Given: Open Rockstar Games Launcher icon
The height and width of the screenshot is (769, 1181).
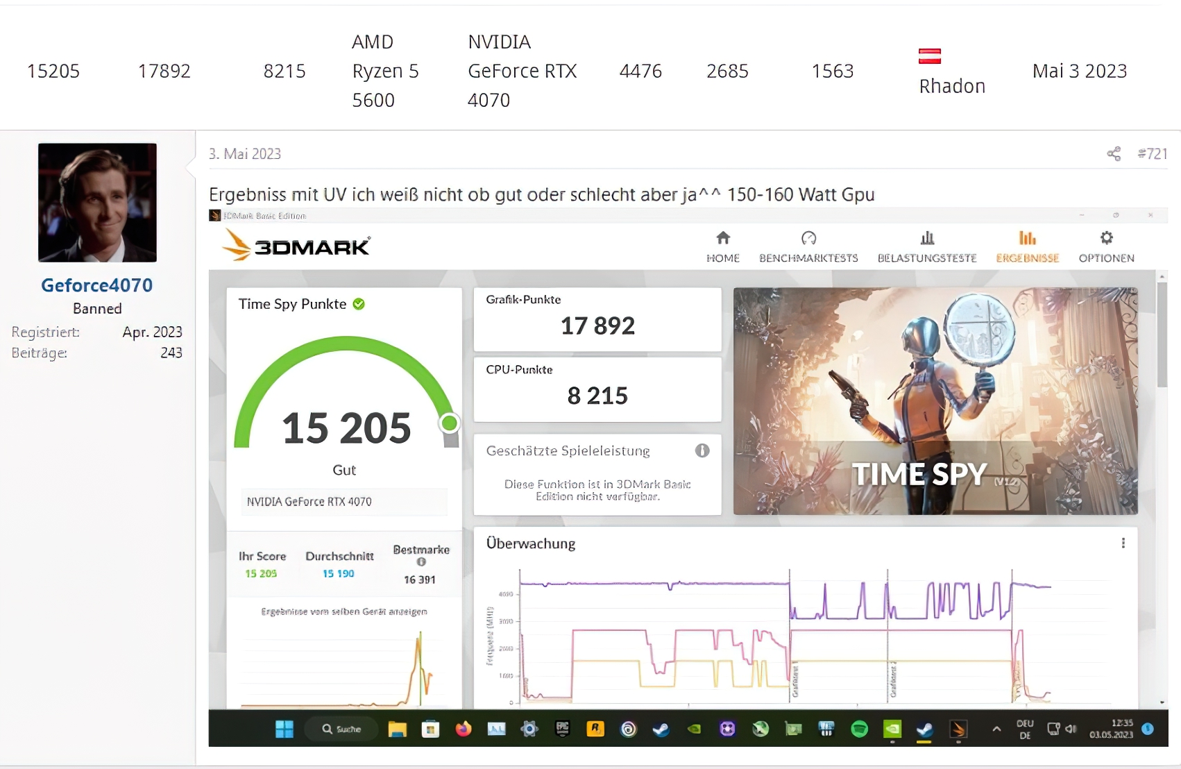Looking at the screenshot, I should pyautogui.click(x=595, y=729).
